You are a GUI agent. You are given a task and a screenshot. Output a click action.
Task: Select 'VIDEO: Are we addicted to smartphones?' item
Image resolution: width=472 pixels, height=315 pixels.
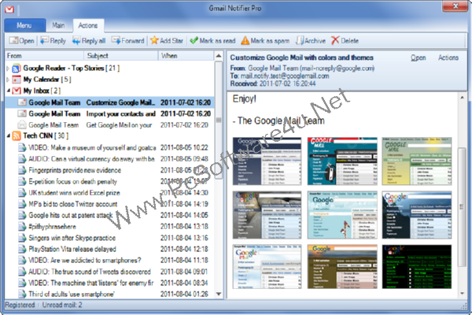point(109,261)
